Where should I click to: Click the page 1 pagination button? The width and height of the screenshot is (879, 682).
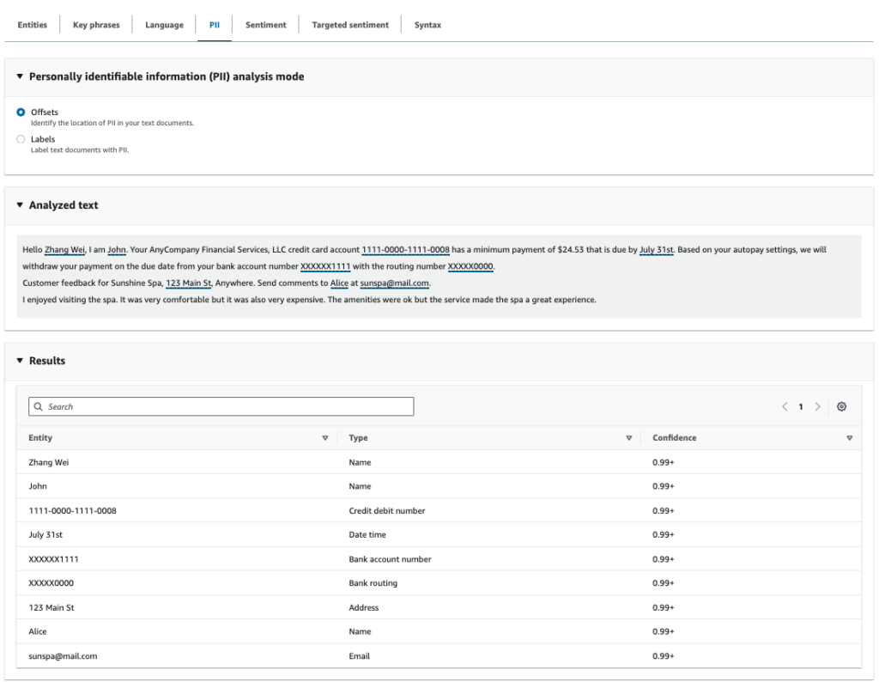pyautogui.click(x=801, y=406)
